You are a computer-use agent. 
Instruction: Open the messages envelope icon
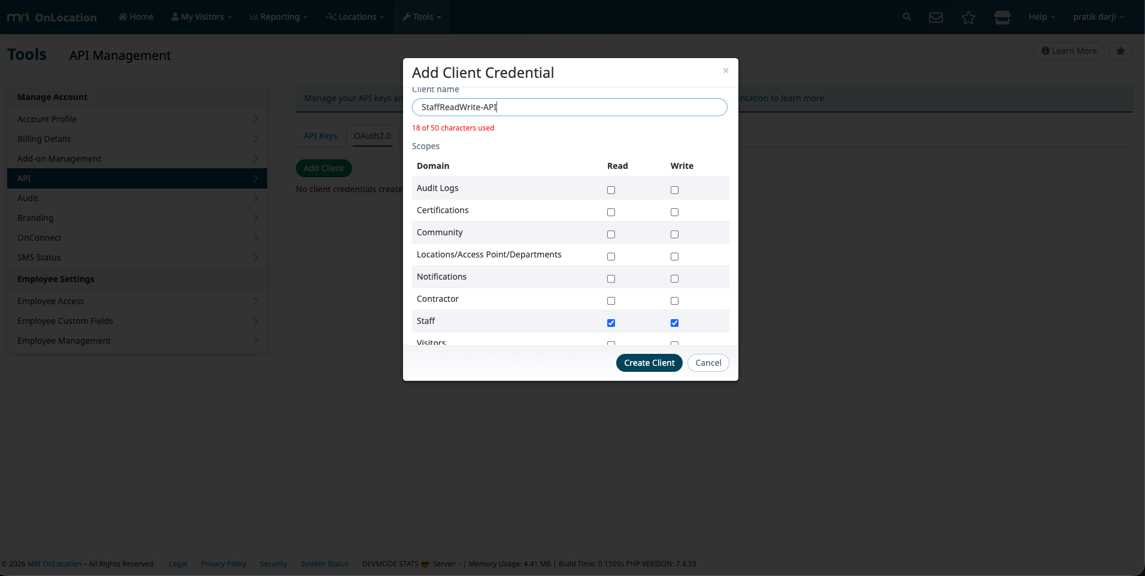point(935,17)
